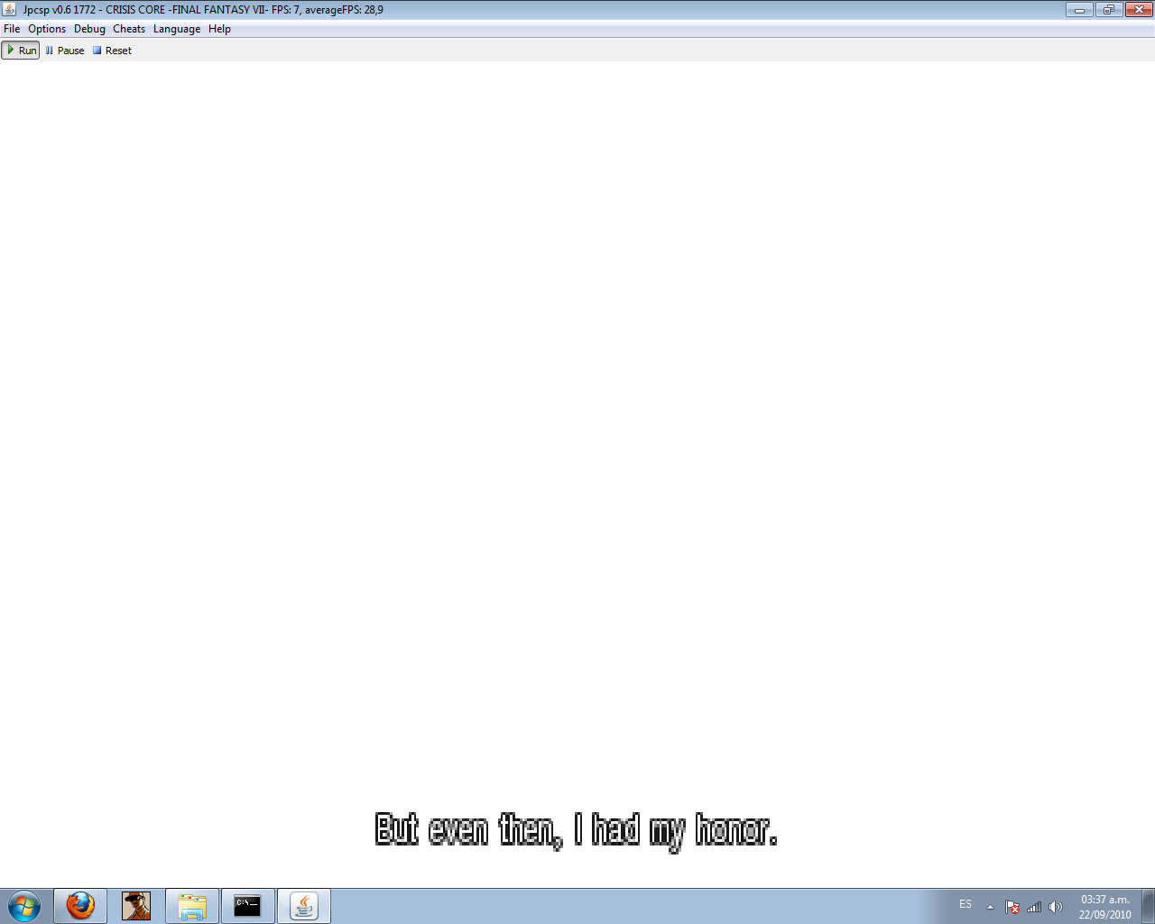Open the hat-wearing character taskbar app

pyautogui.click(x=136, y=906)
